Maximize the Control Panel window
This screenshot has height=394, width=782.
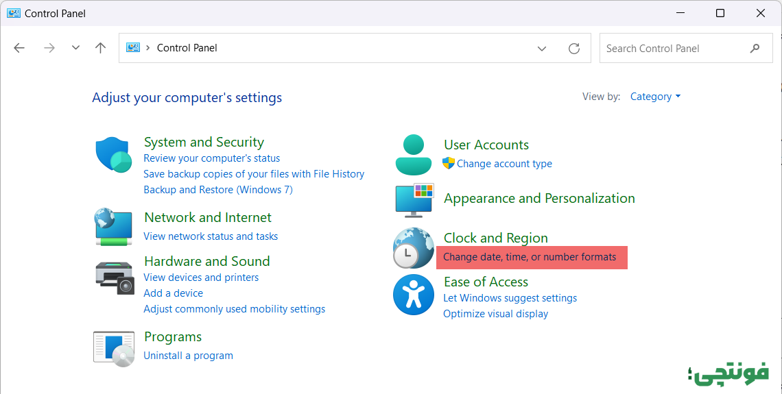tap(720, 14)
